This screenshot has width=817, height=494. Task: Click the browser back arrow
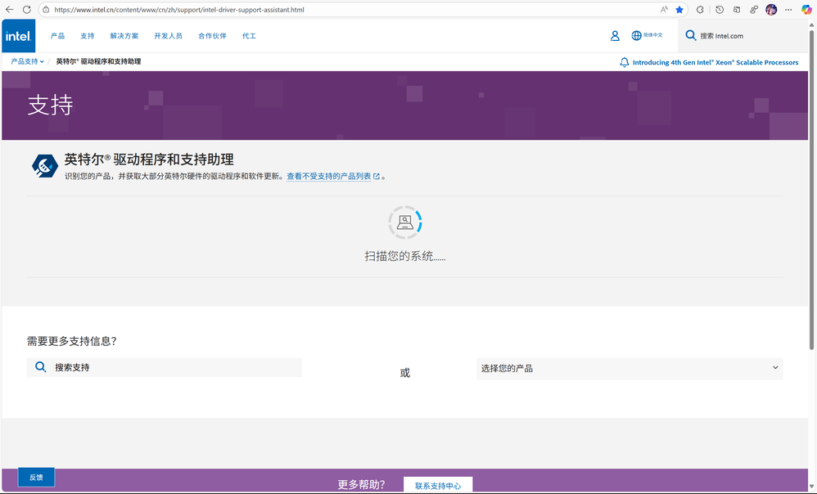click(9, 9)
